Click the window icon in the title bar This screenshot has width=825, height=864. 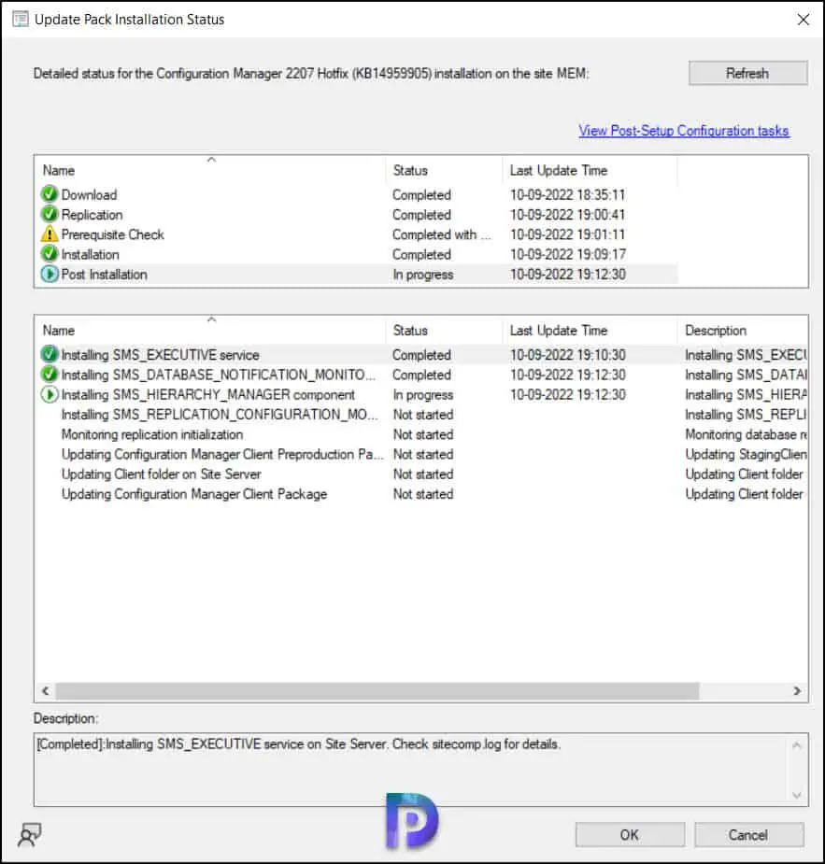point(20,20)
